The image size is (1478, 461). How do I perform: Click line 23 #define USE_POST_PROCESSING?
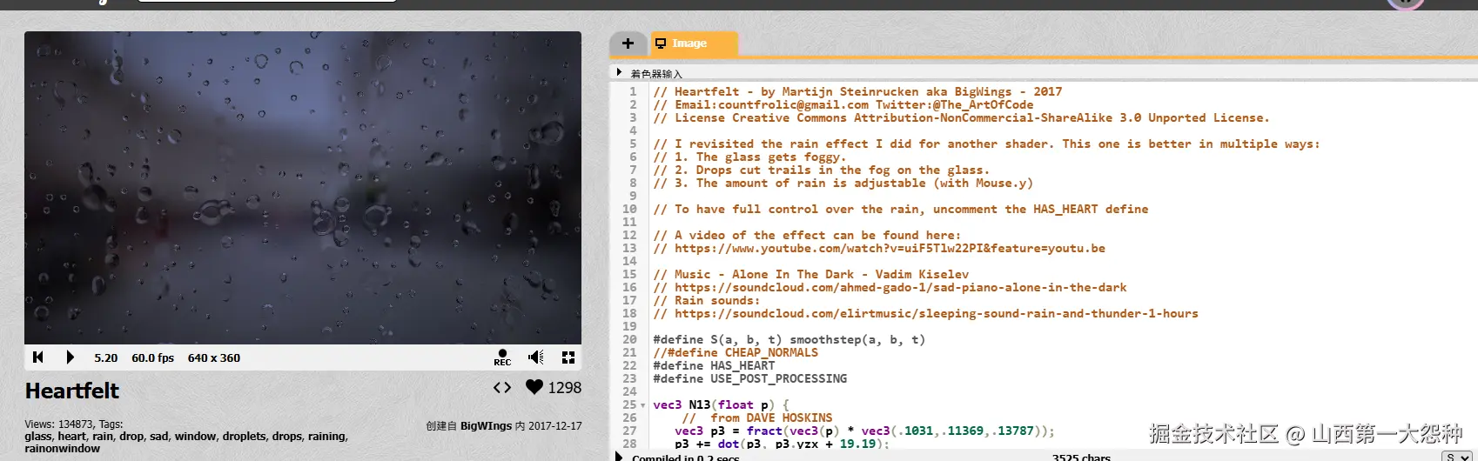tap(749, 378)
